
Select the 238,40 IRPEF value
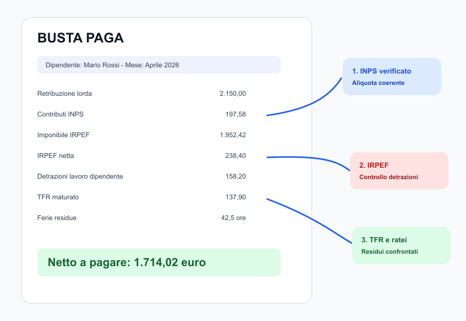pyautogui.click(x=236, y=156)
